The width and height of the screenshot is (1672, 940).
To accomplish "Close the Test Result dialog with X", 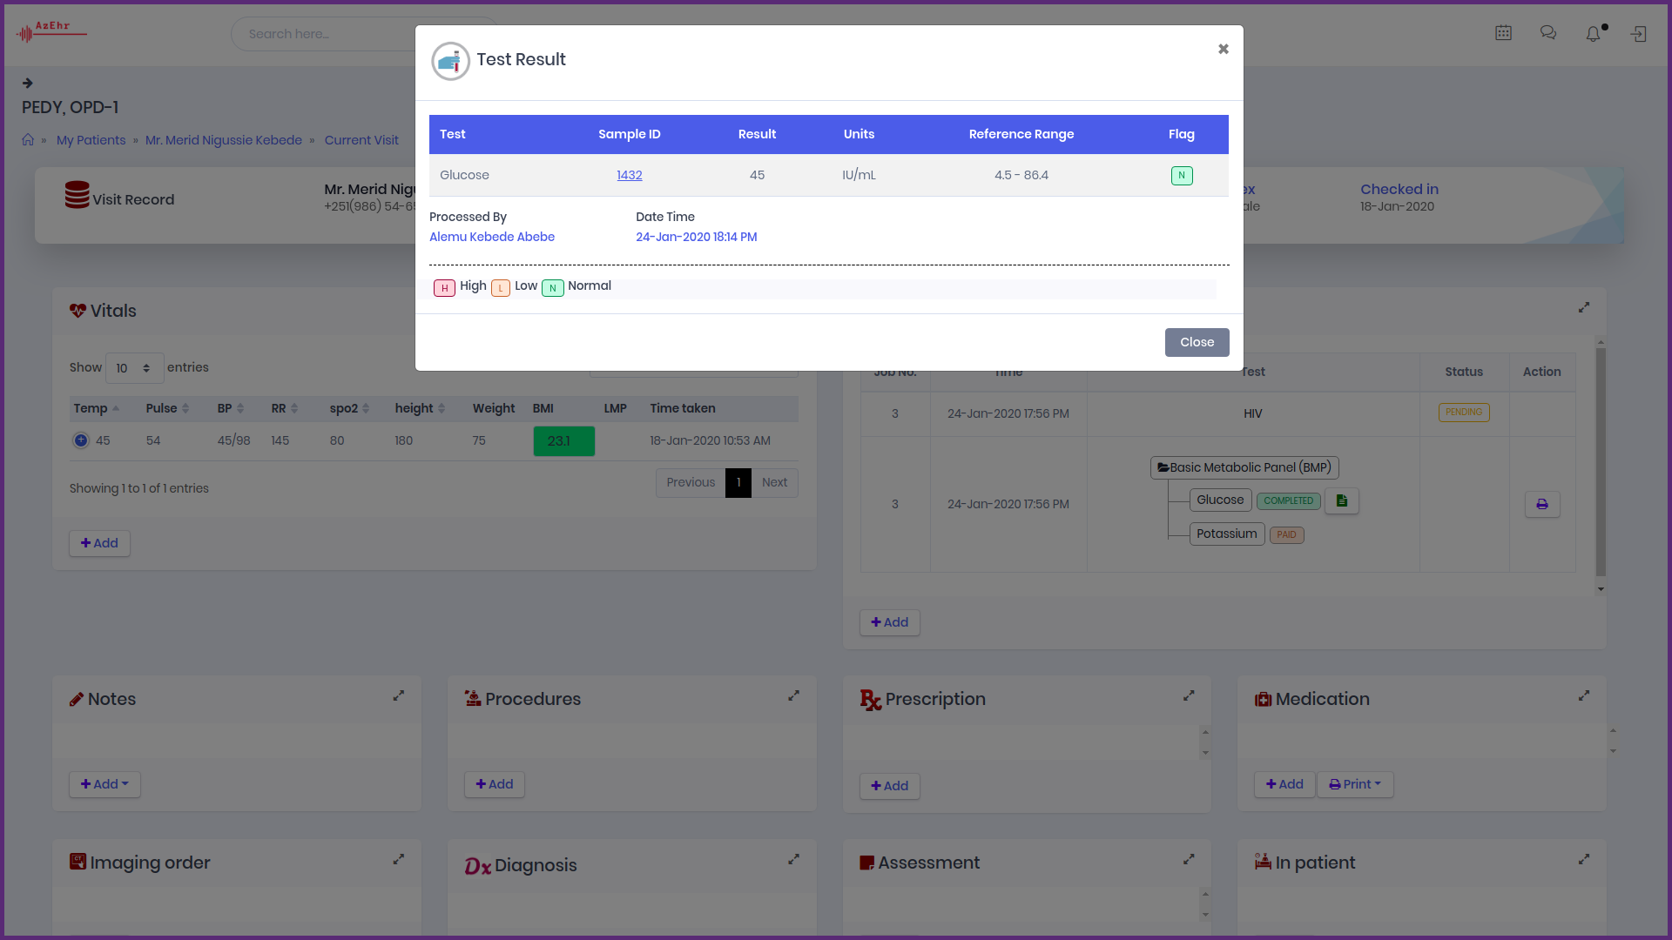I will tap(1223, 49).
